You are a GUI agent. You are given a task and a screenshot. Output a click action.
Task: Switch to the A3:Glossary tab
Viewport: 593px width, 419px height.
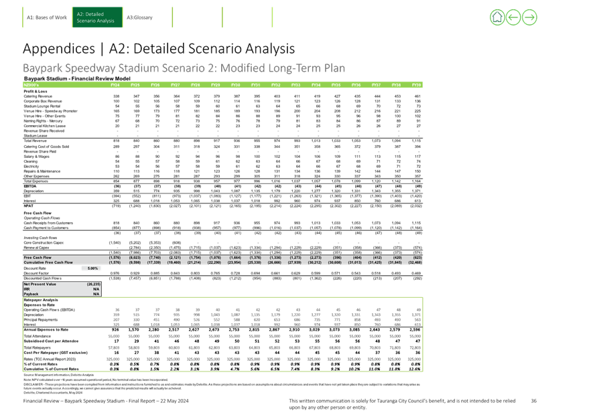139,17
